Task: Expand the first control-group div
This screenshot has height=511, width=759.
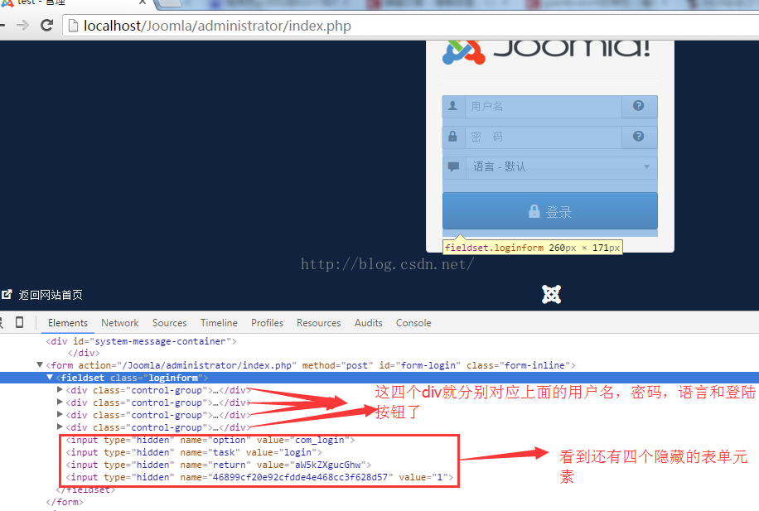Action: tap(60, 389)
